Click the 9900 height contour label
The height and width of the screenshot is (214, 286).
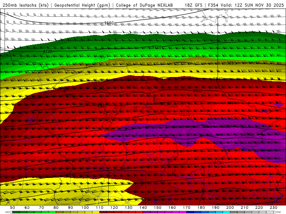pyautogui.click(x=198, y=91)
